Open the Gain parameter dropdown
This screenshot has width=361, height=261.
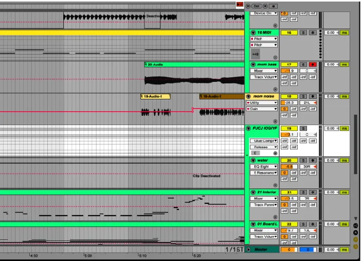click(262, 109)
